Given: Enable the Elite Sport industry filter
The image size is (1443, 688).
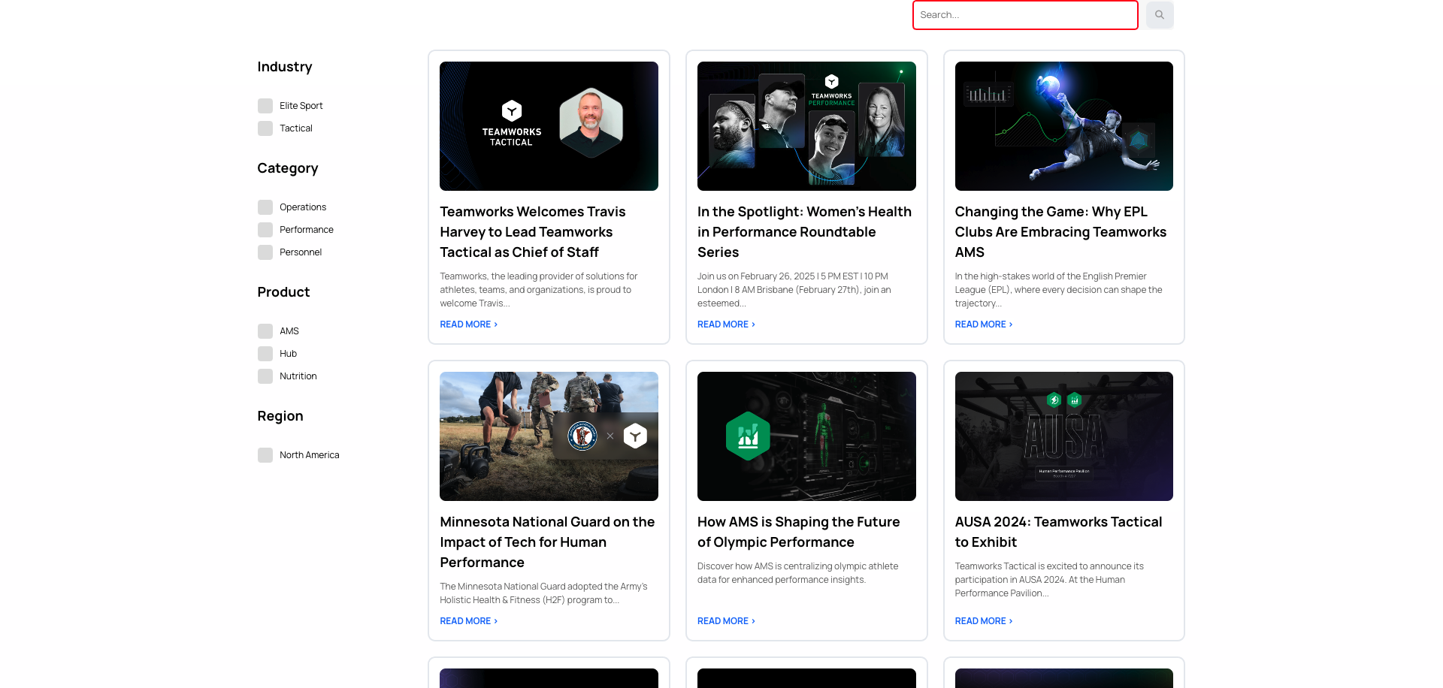Looking at the screenshot, I should pyautogui.click(x=265, y=105).
